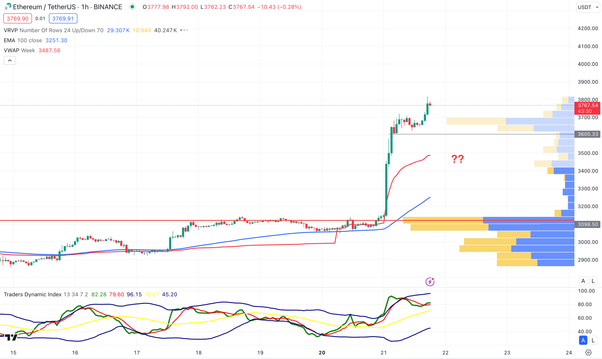
Task: Open the USDT currency dropdown
Action: [x=588, y=7]
